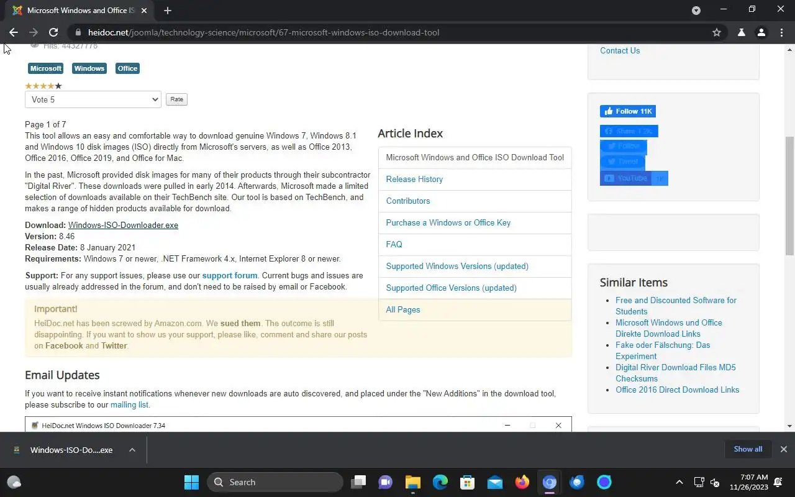Close the Microsoft Windows and Office tab
This screenshot has width=795, height=497.
pos(144,11)
